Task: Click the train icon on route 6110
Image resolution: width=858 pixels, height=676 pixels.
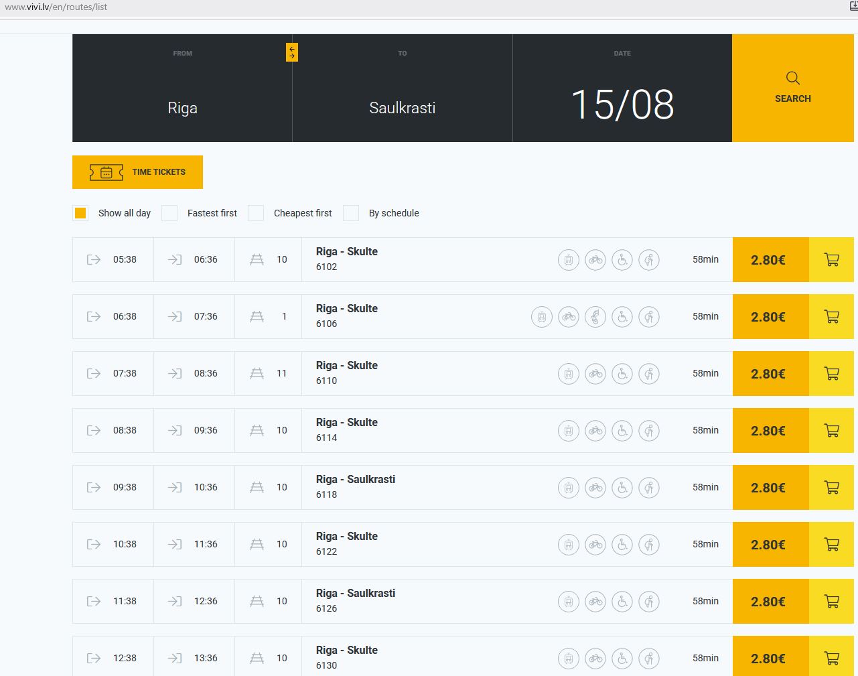Action: click(569, 374)
